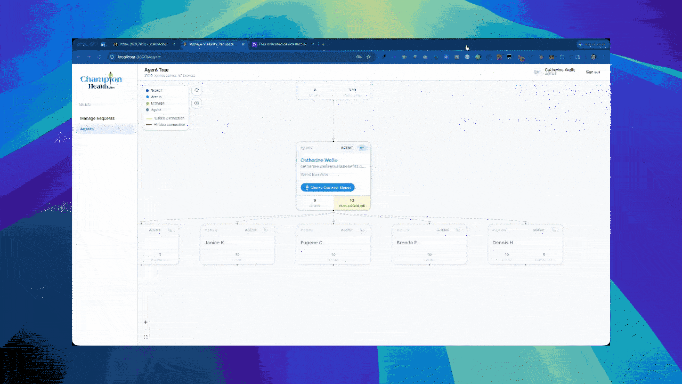
Task: Click the zoom in plus control
Action: coord(145,322)
